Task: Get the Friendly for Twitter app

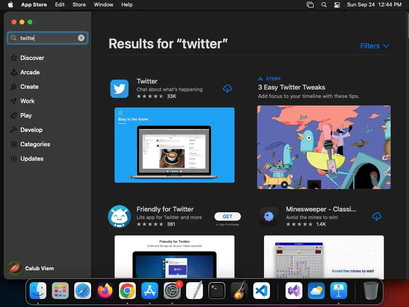Action: (227, 216)
